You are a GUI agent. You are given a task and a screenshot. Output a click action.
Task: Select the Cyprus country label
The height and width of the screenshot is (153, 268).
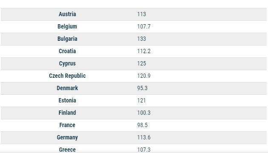67,64
